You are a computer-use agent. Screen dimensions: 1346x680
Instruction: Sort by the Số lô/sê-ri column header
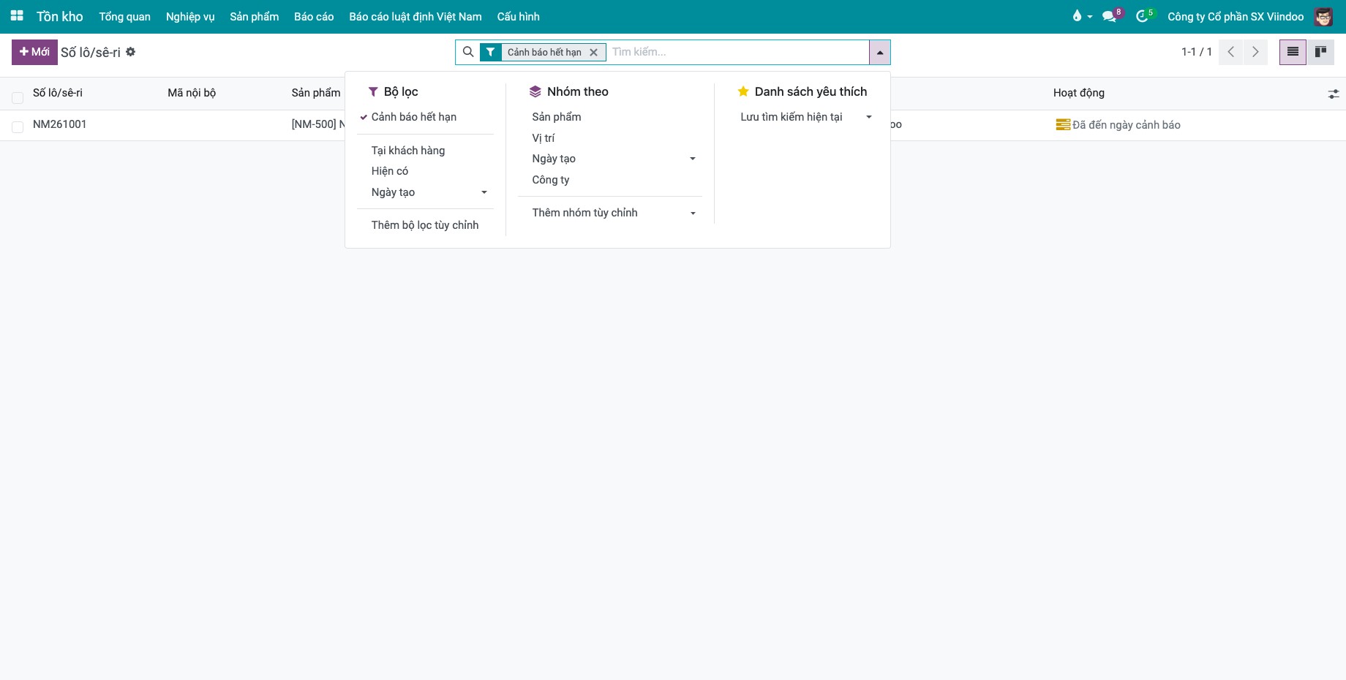tap(58, 93)
